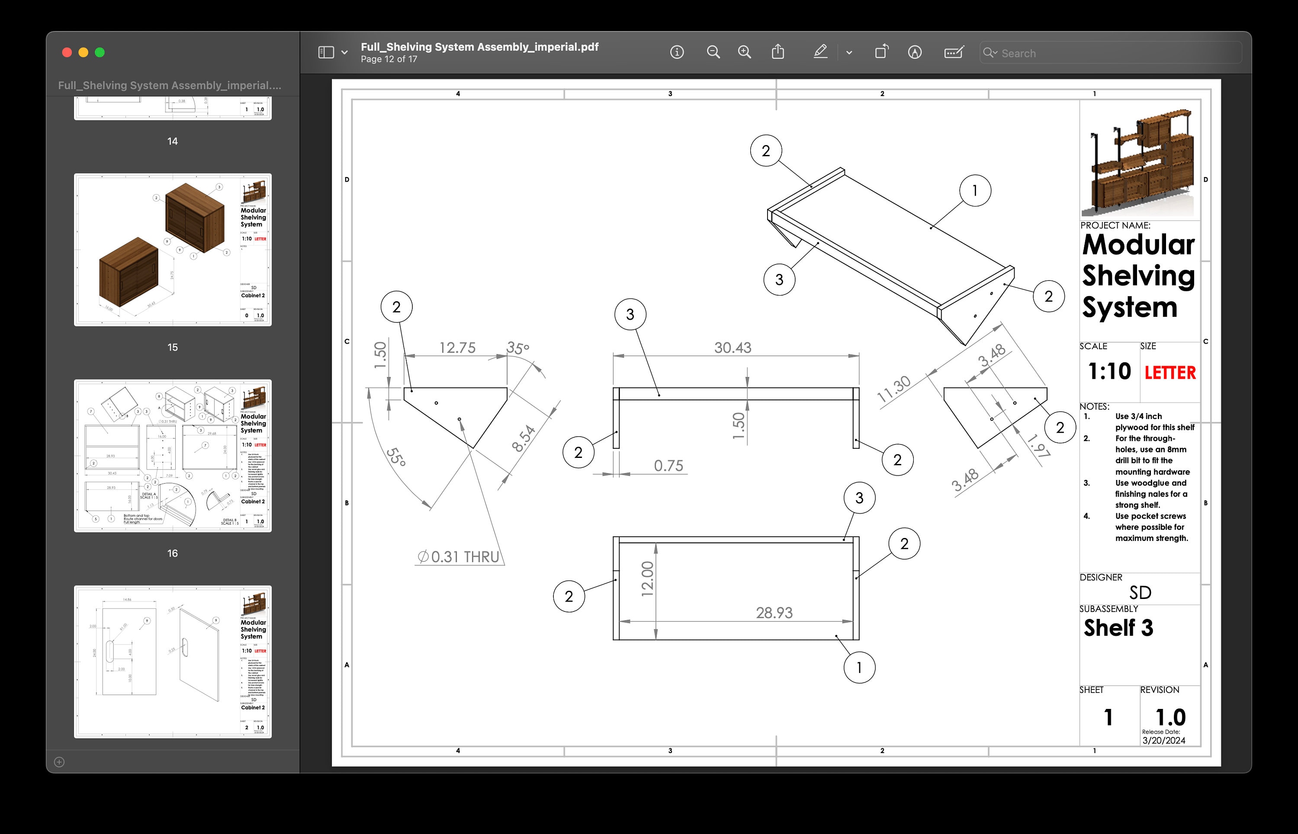Zoom in on the document
Screen dimensions: 1298x834
pyautogui.click(x=745, y=52)
